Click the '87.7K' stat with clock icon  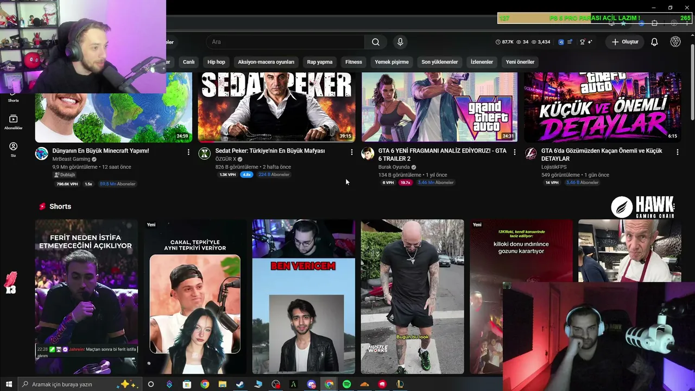point(504,42)
